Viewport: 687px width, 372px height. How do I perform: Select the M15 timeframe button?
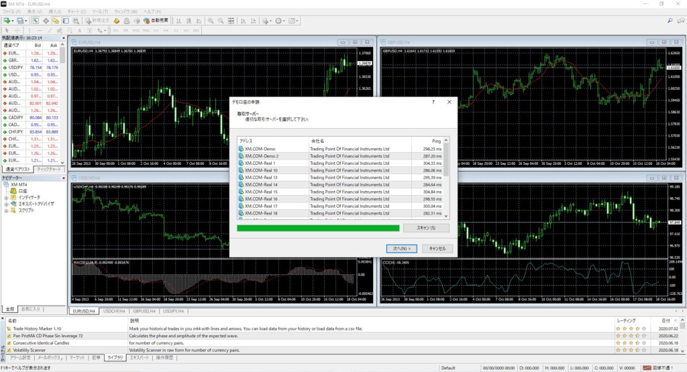tap(136, 30)
